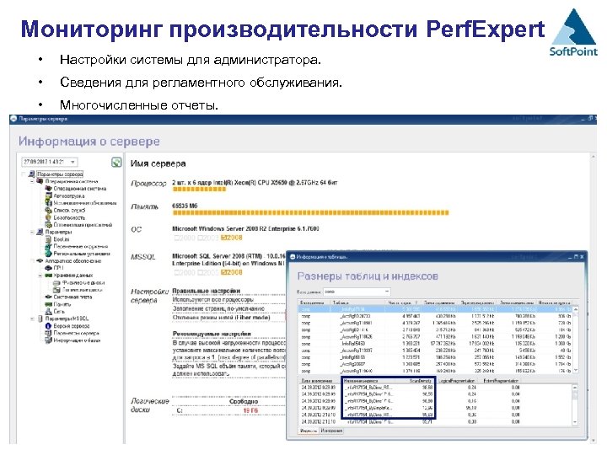This screenshot has height=455, width=607.
Task: Select table row _AccumRg18626
Action: coord(434,336)
